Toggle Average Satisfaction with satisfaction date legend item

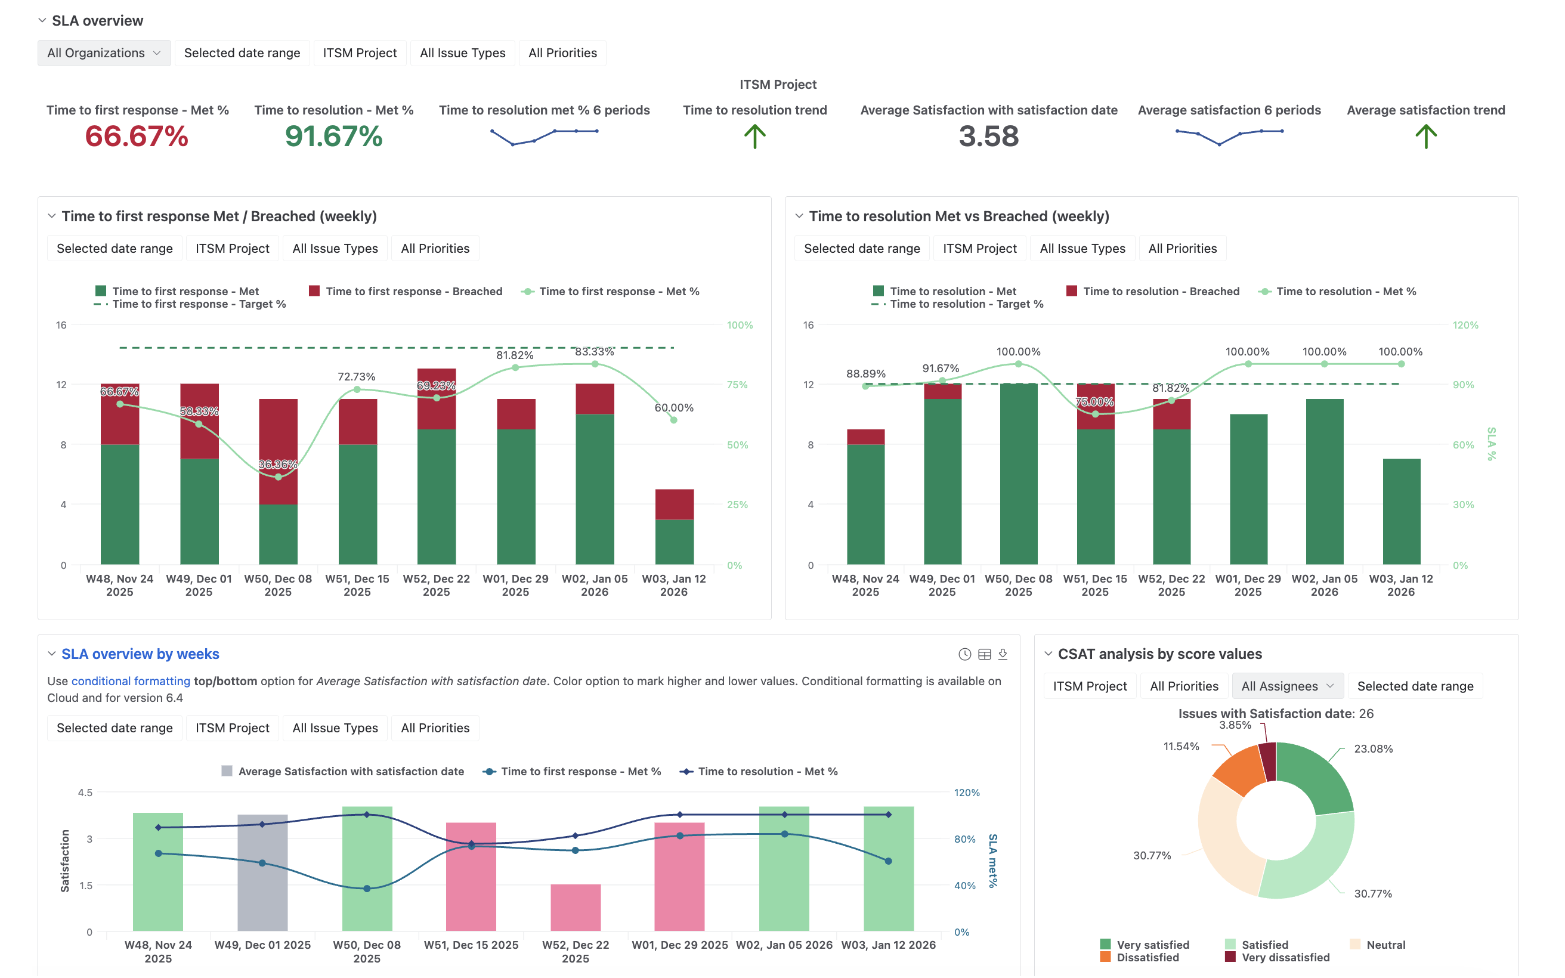click(x=343, y=772)
